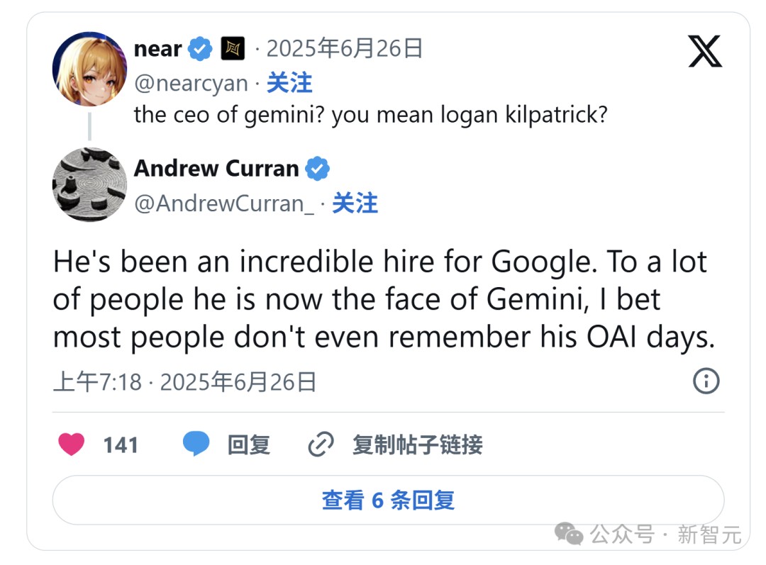
Task: Click the black square affiliate badge beside near
Action: pyautogui.click(x=233, y=48)
